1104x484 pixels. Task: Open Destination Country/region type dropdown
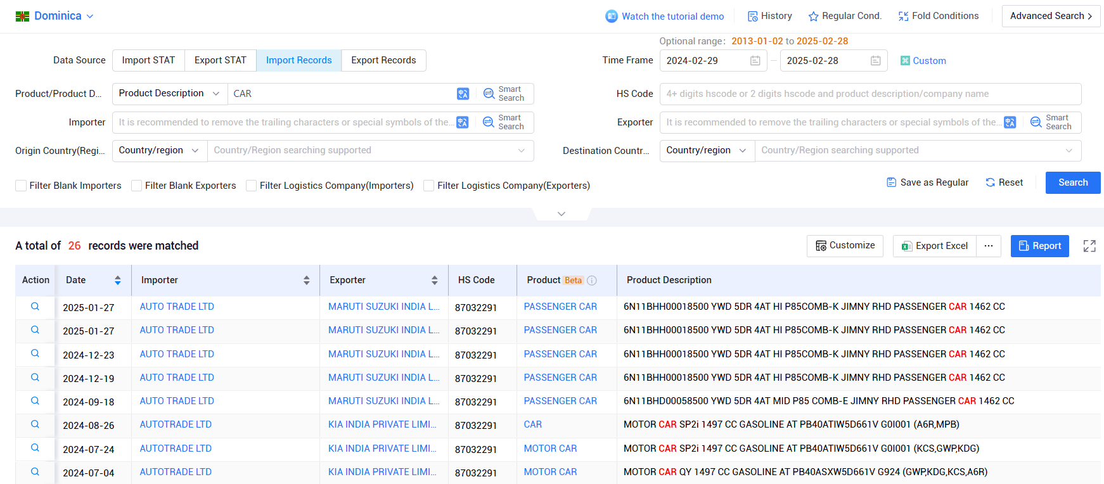[707, 151]
